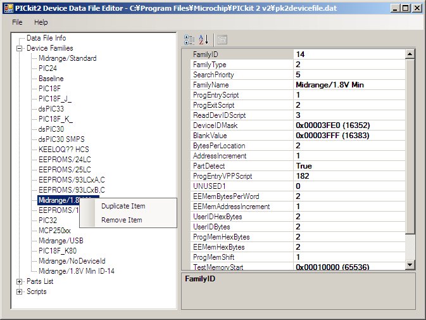The image size is (426, 320).
Task: Edit the DeviceIDMask value 0x00003FE0
Action: [349, 125]
